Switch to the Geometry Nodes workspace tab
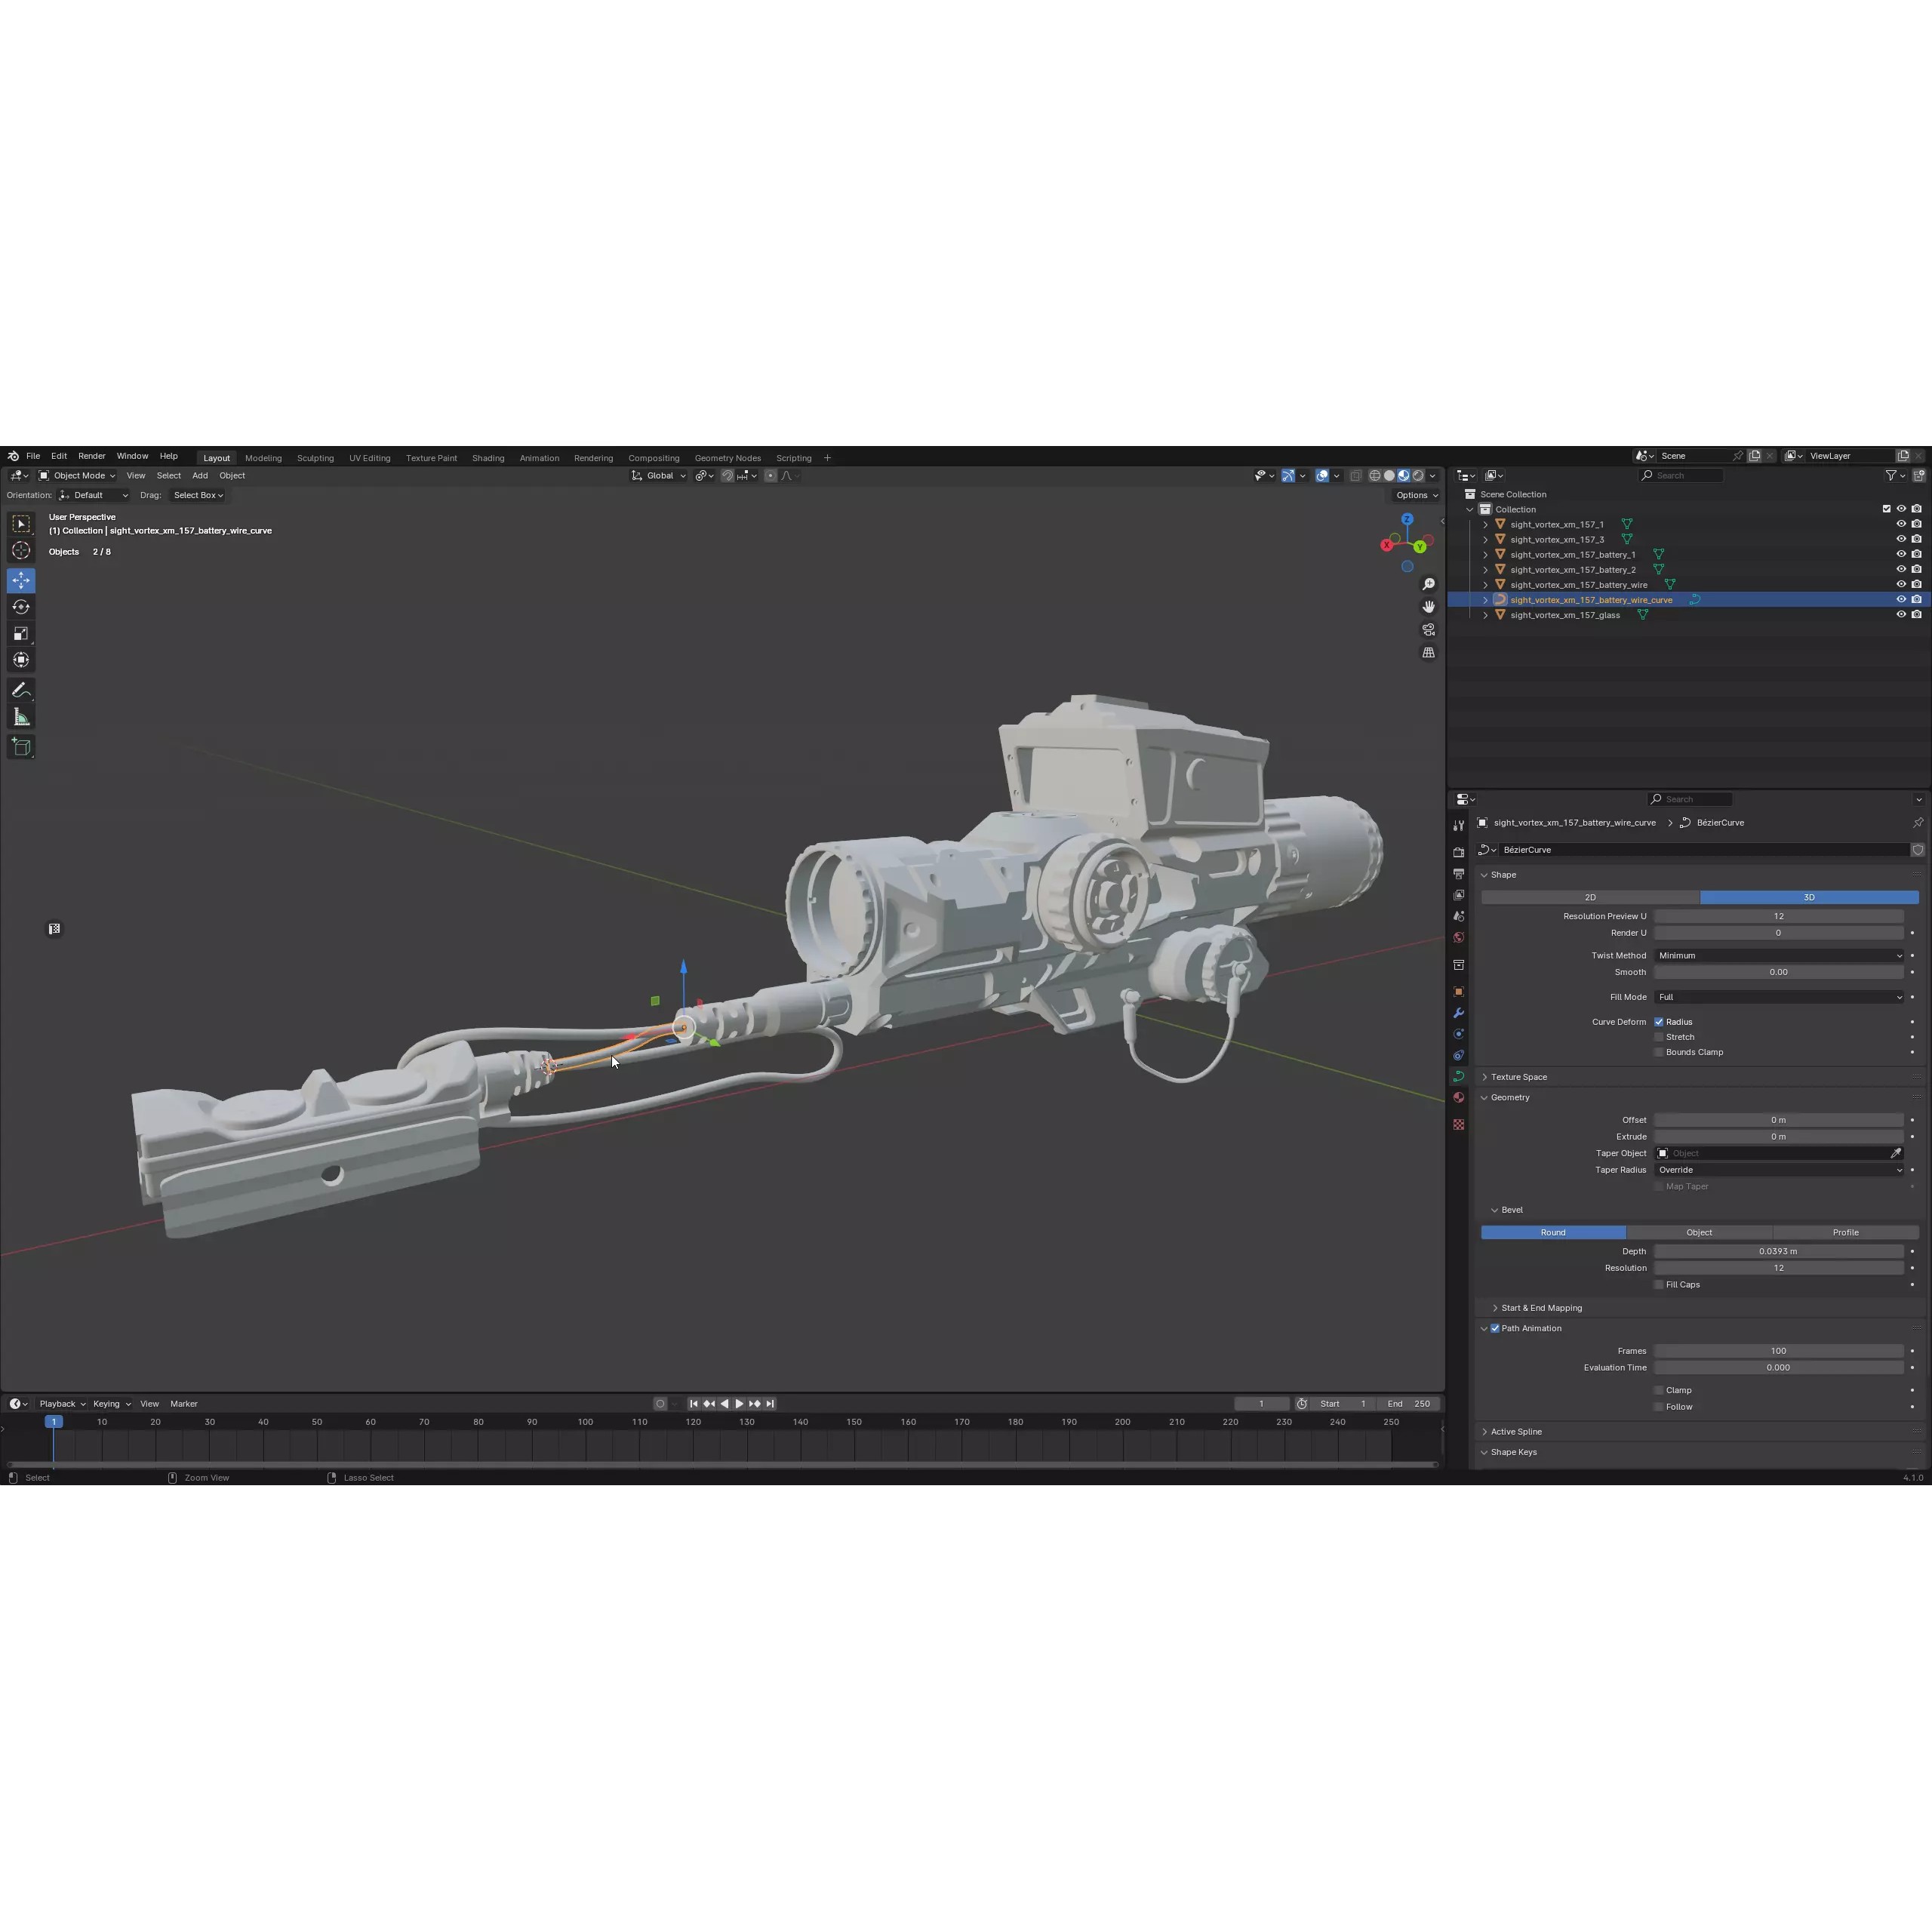This screenshot has width=1932, height=1932. (727, 457)
